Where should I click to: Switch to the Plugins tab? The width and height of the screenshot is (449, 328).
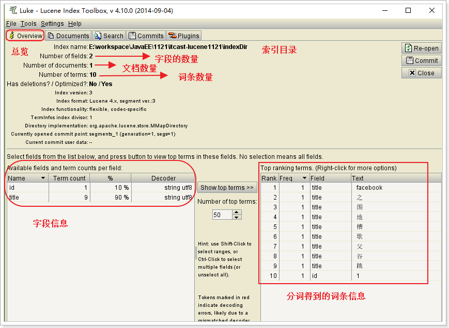coord(184,36)
